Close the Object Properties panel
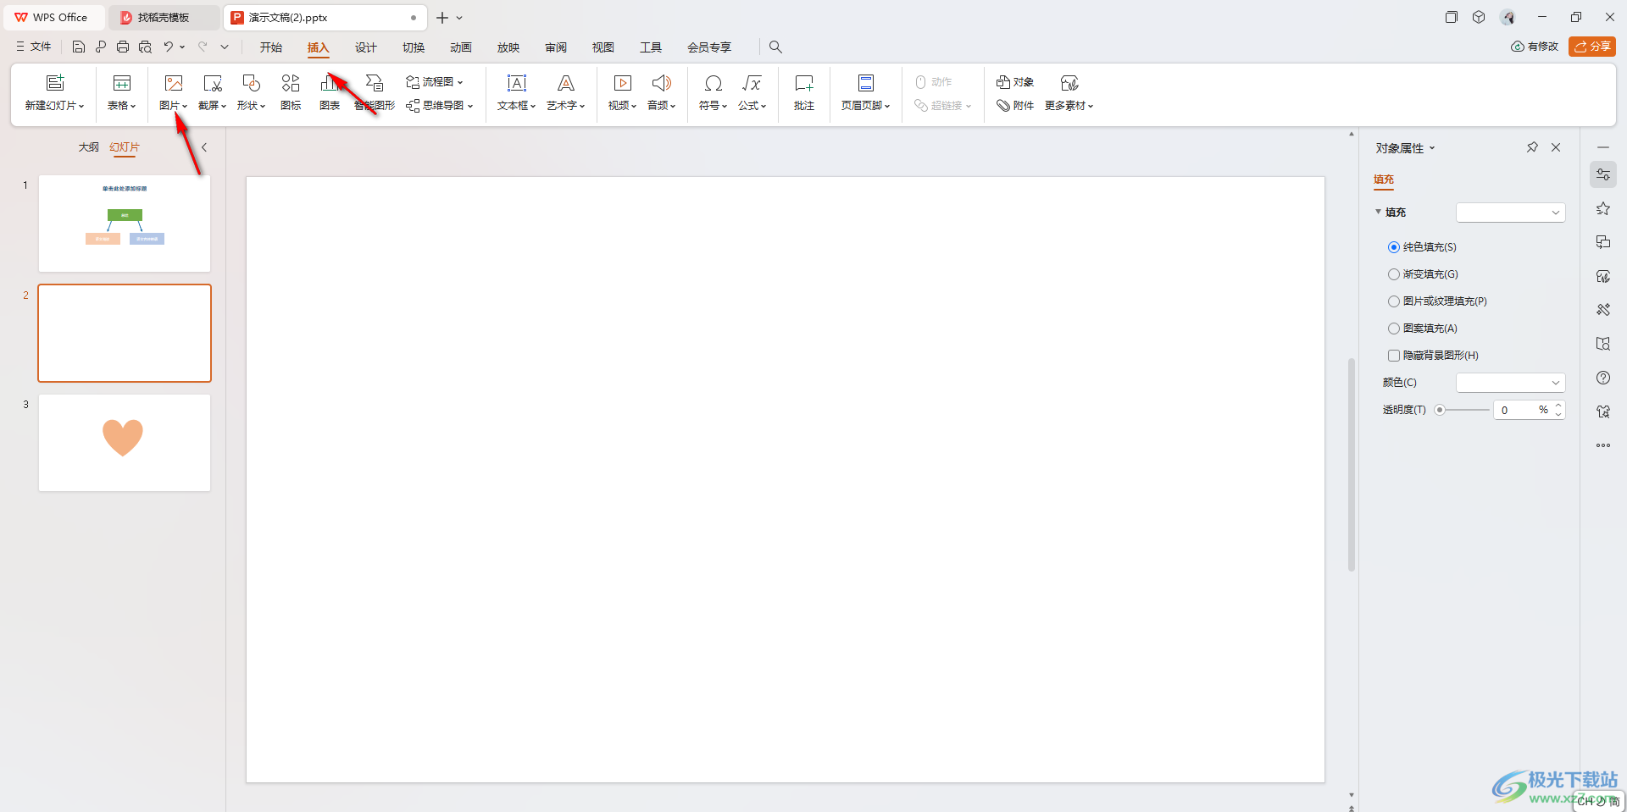The width and height of the screenshot is (1627, 812). tap(1556, 147)
